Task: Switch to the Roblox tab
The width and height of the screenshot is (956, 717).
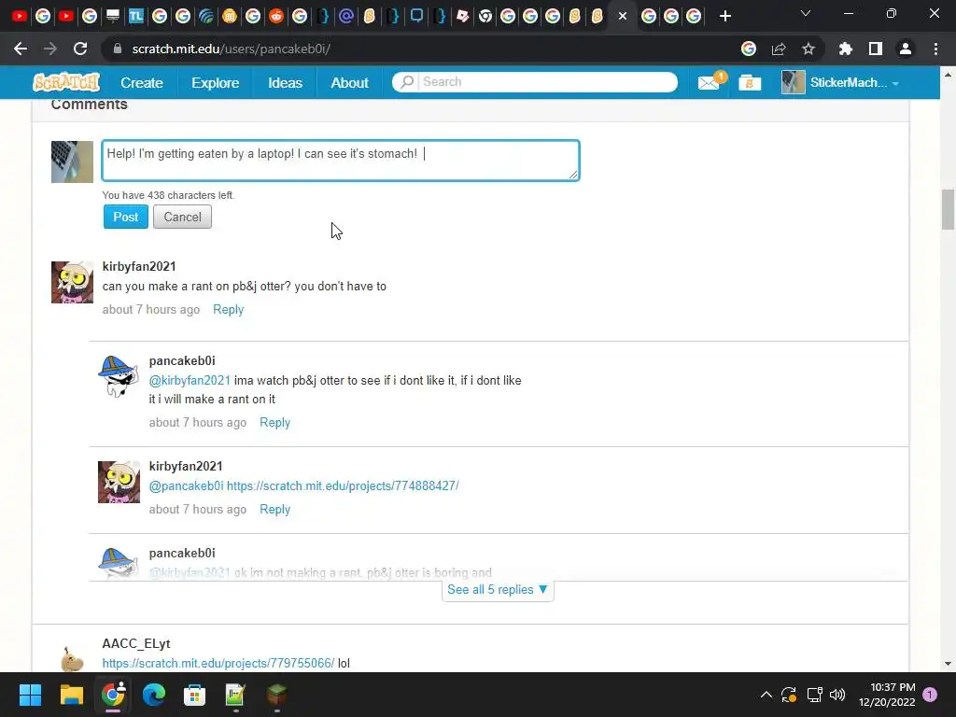Action: click(x=463, y=16)
